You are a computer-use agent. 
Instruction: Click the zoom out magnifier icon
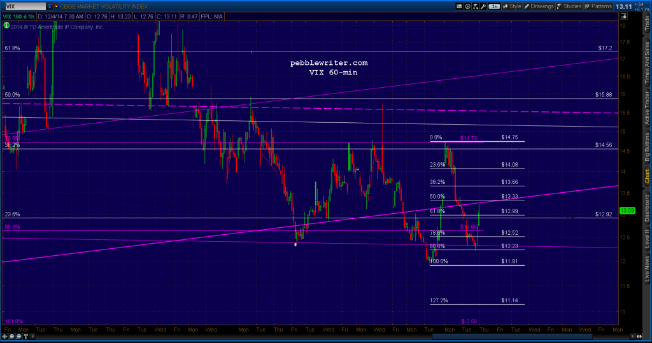(x=18, y=337)
